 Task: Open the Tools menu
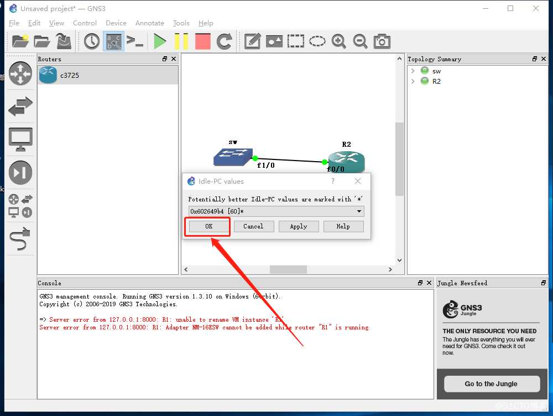(181, 23)
